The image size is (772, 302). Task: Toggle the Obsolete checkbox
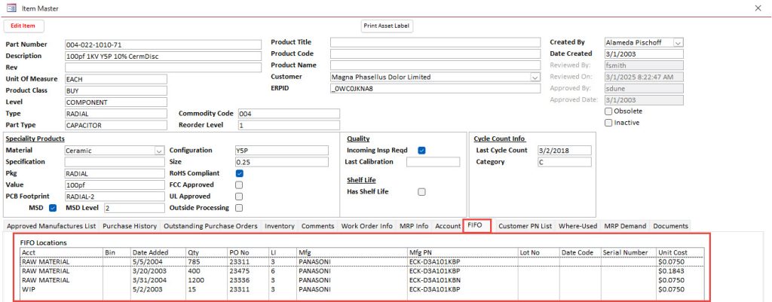click(x=608, y=111)
